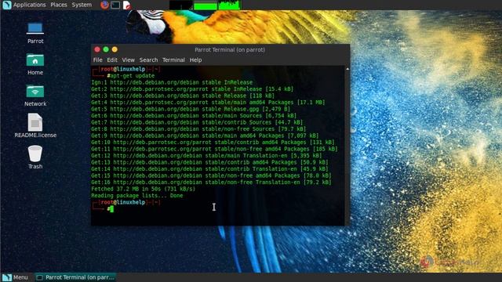This screenshot has height=282, width=502.
Task: Click the terminal scrollbar up arrow
Action: [347, 69]
